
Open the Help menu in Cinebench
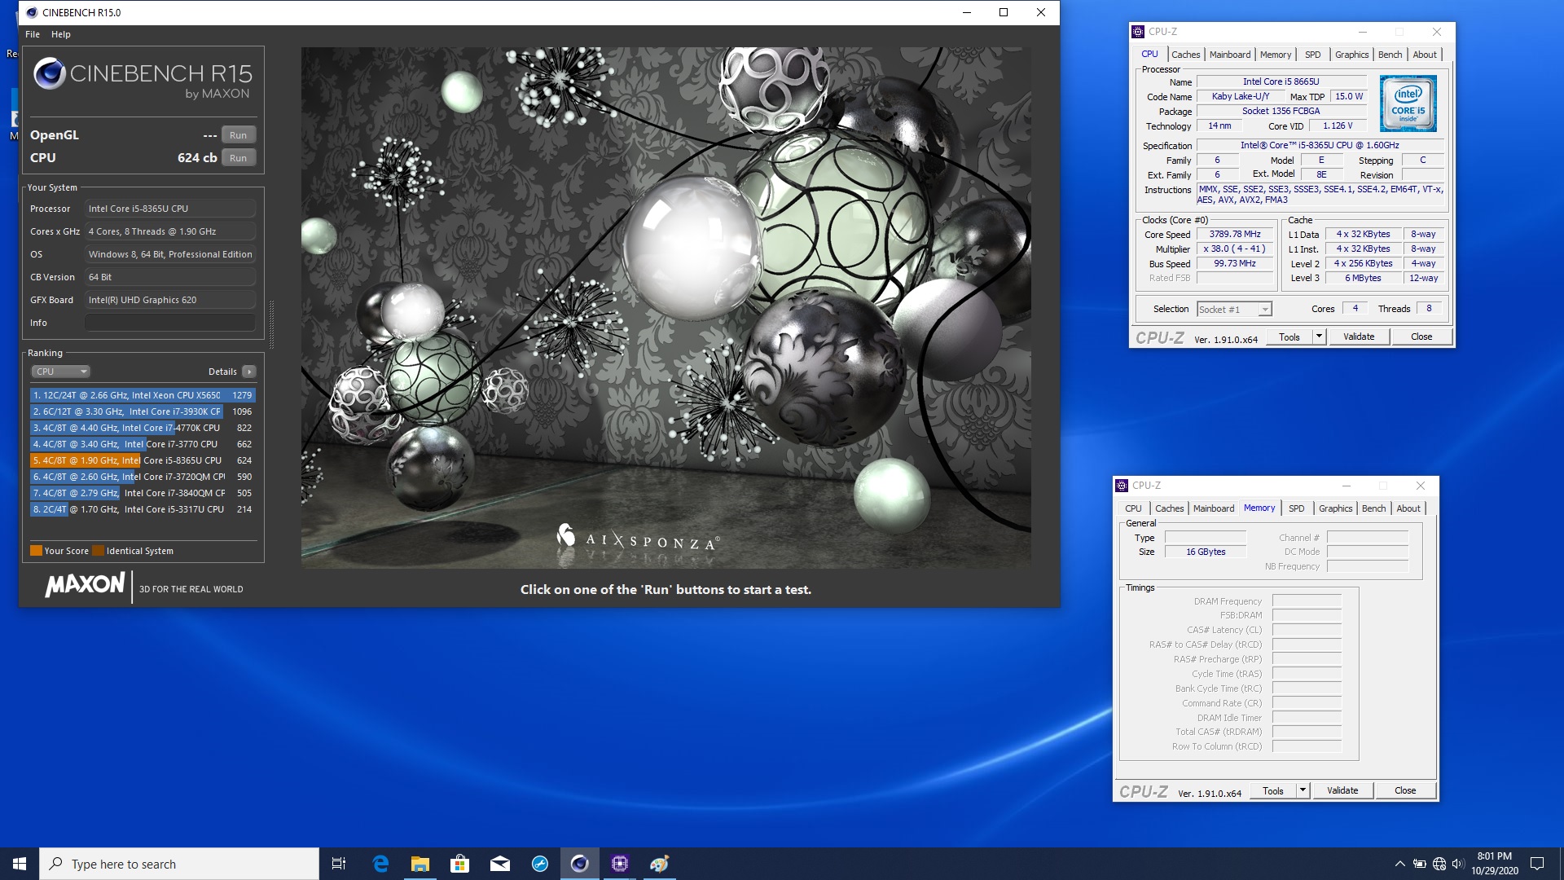click(60, 34)
